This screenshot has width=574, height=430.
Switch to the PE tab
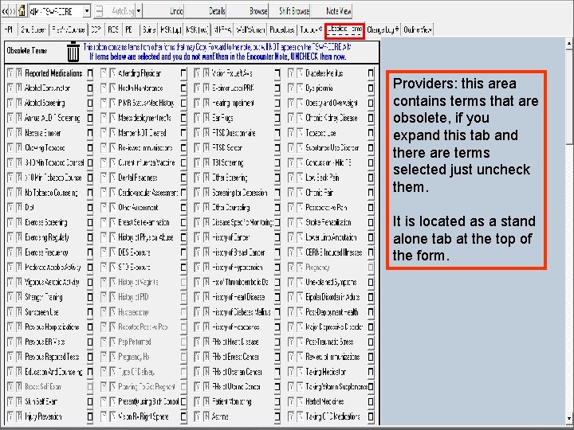(129, 29)
